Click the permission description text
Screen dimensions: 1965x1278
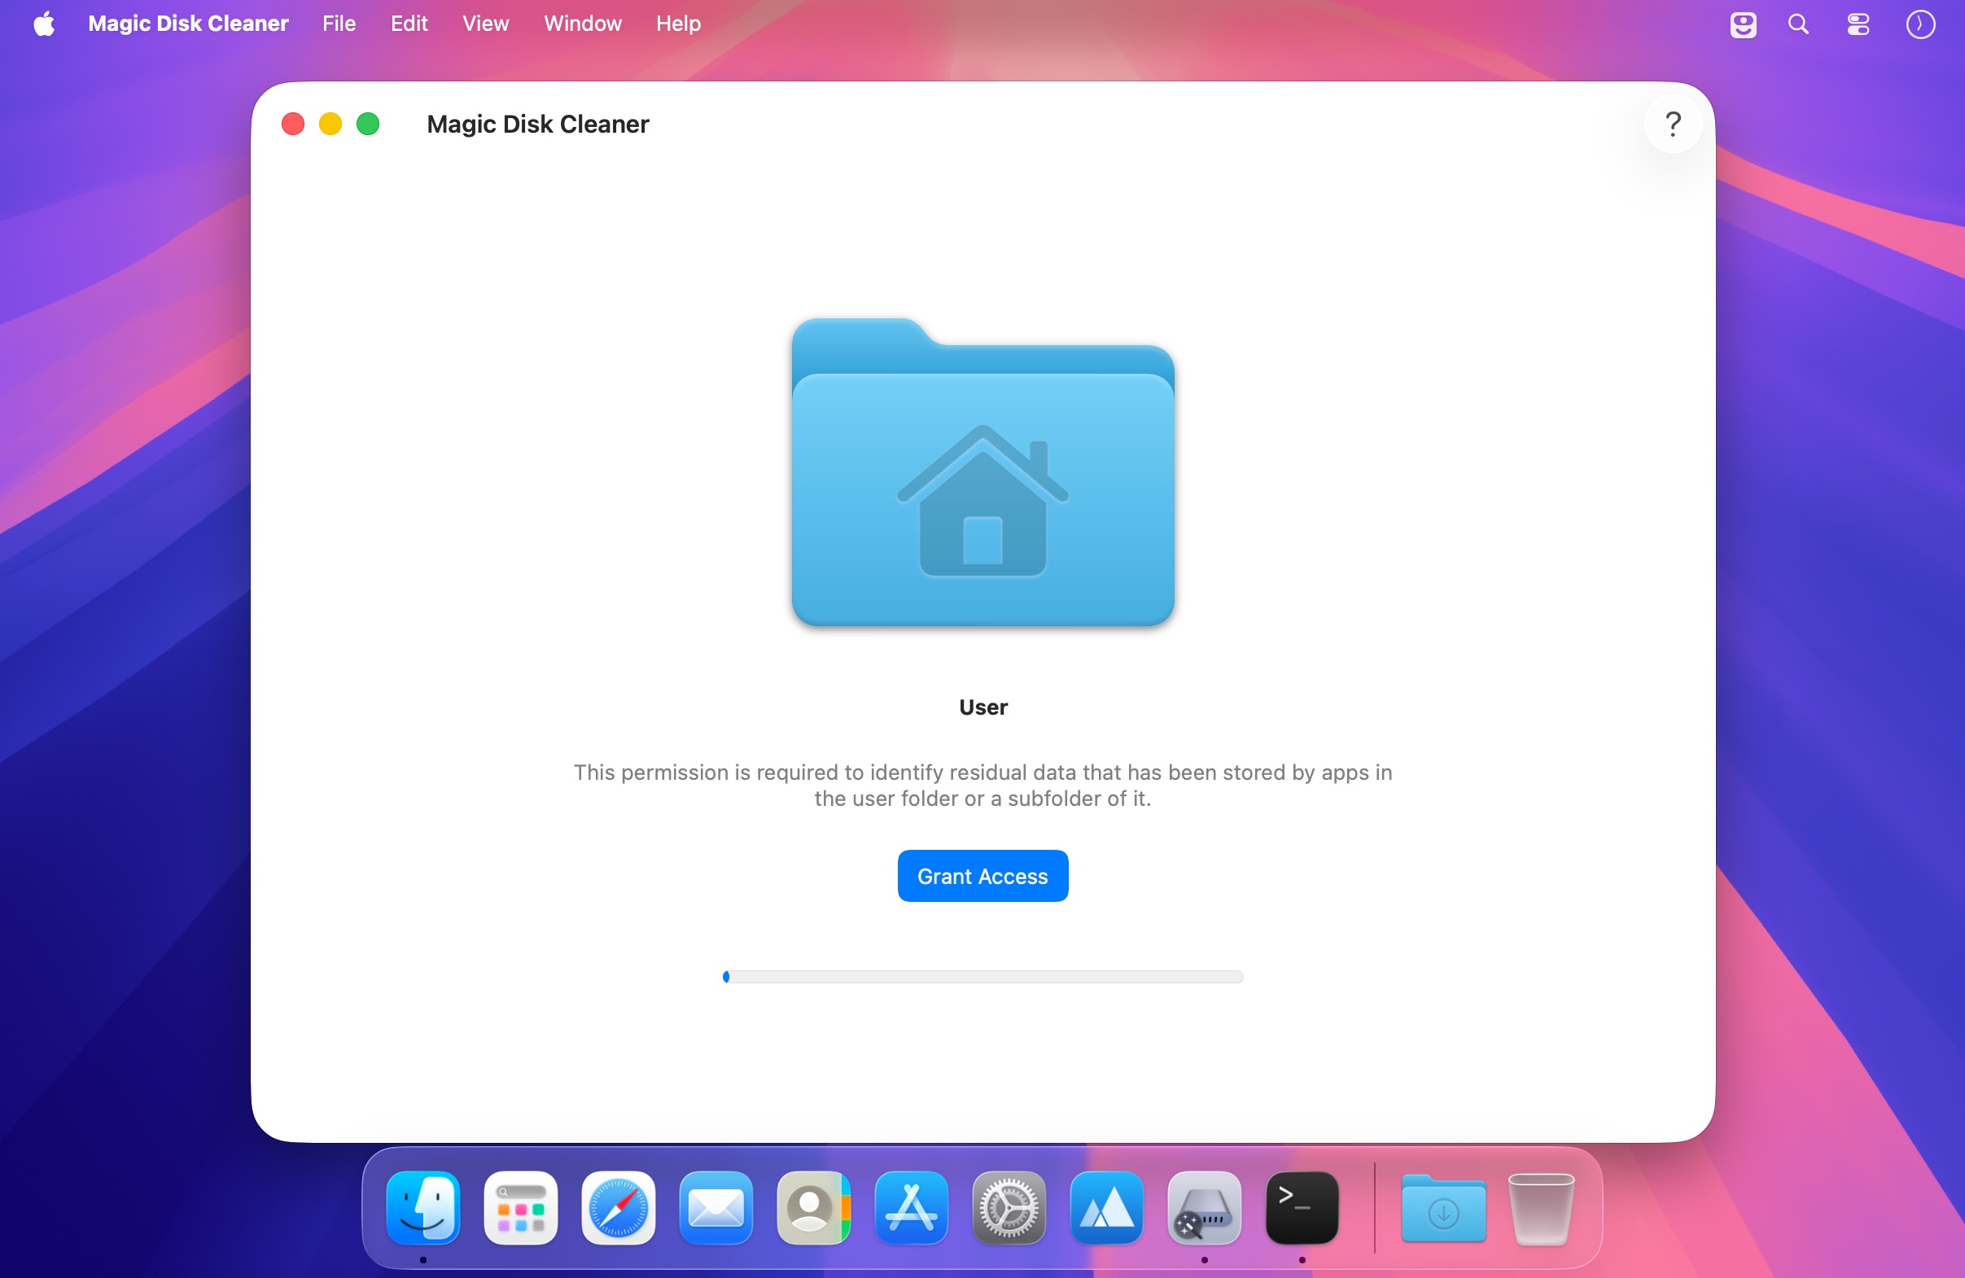tap(982, 786)
